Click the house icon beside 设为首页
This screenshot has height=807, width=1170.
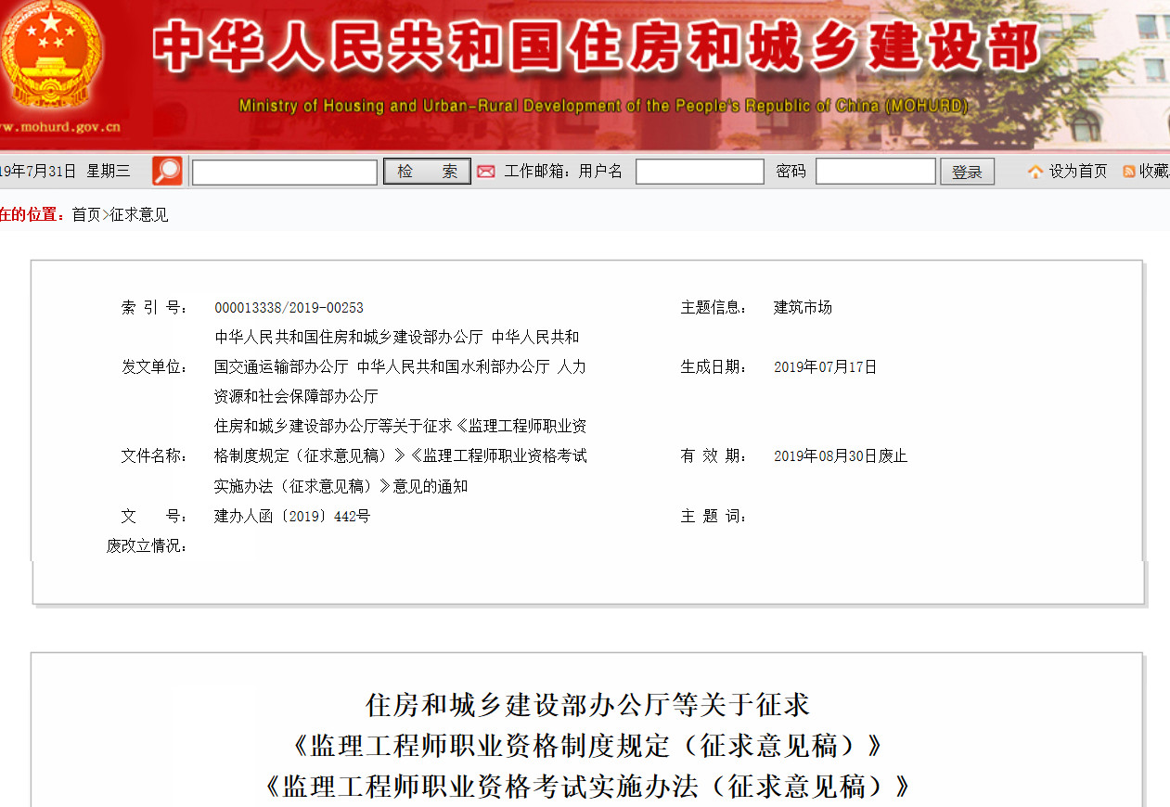click(x=1035, y=172)
